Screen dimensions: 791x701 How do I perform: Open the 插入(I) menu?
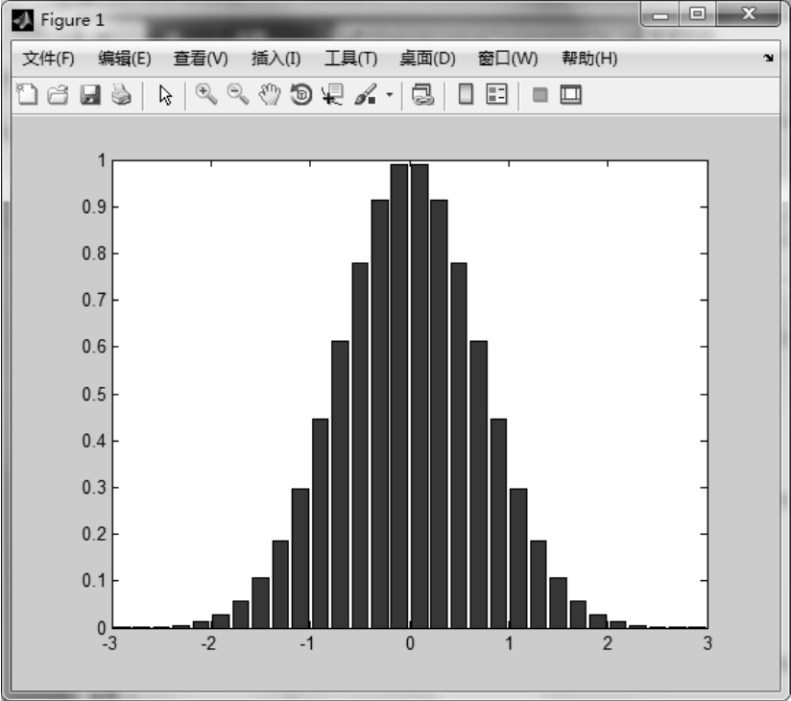click(x=276, y=60)
